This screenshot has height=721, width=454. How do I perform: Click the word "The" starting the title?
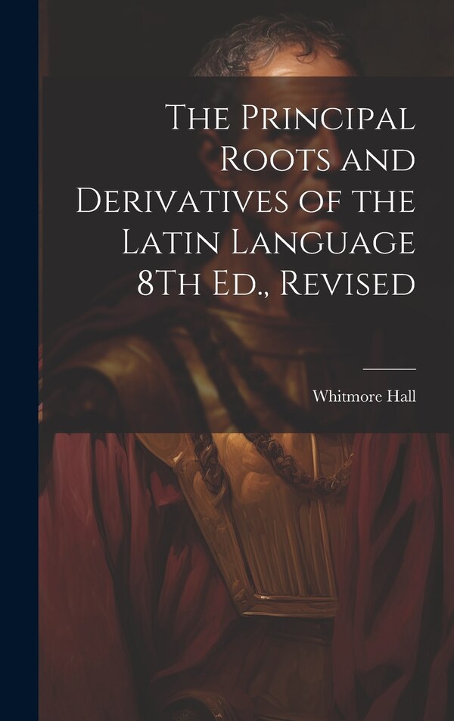(x=200, y=120)
